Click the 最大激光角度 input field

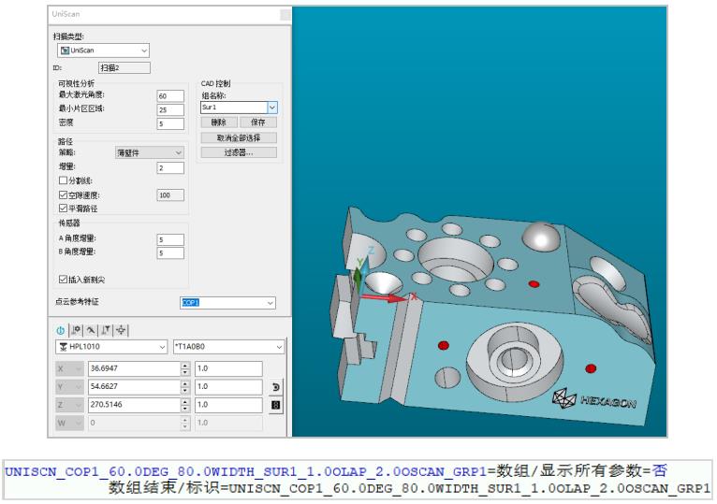[170, 94]
